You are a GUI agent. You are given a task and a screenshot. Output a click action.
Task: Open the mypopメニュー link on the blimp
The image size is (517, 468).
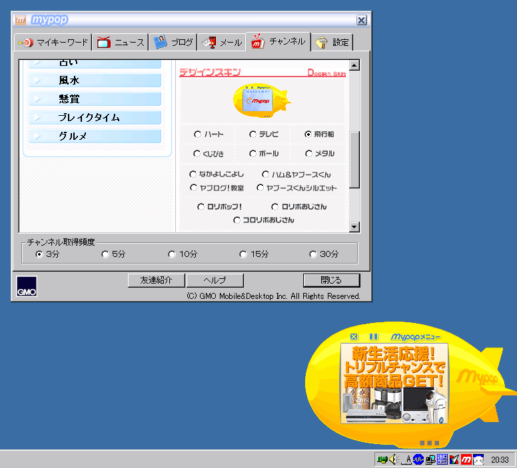(416, 337)
